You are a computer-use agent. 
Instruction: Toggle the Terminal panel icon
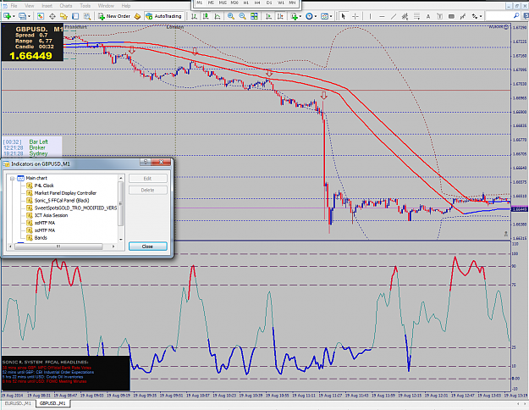coord(75,16)
